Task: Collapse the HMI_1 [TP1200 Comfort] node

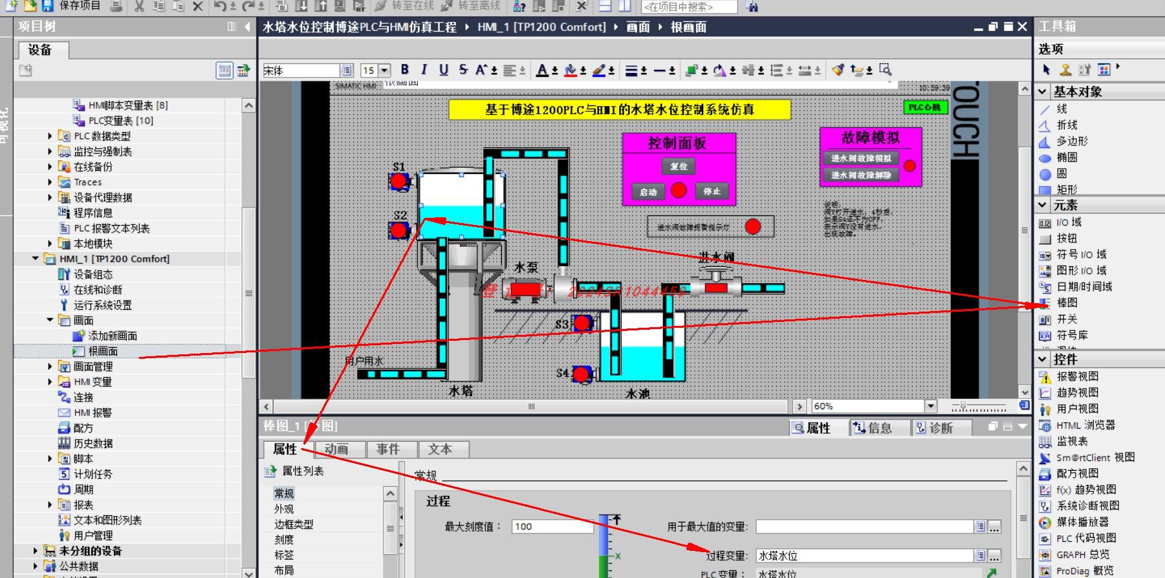Action: pos(35,259)
